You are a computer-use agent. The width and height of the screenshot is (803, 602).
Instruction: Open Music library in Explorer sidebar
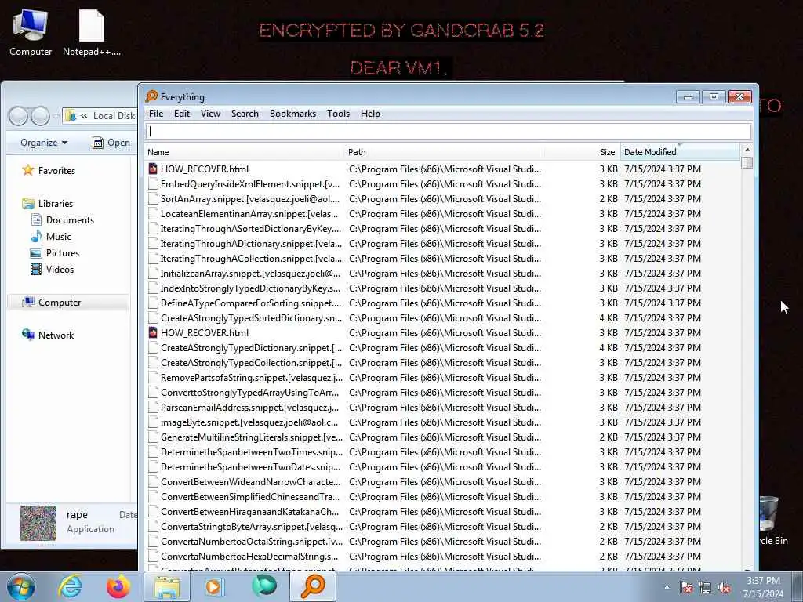click(51, 236)
